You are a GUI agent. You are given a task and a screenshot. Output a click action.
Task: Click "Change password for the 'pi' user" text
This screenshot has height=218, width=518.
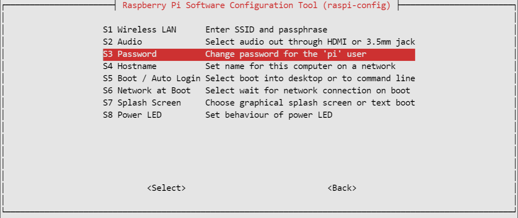286,54
